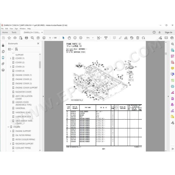Click the page number input field
This screenshot has width=175, height=175.
[x=50, y=38]
